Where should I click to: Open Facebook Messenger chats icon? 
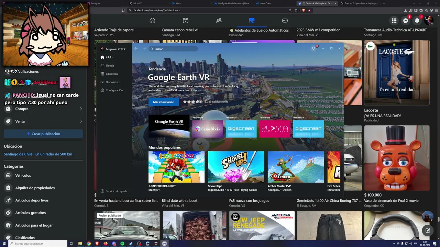pos(406,21)
